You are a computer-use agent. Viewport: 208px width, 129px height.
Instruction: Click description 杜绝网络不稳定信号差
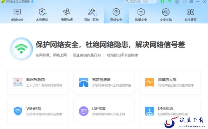pyautogui.click(x=173, y=114)
